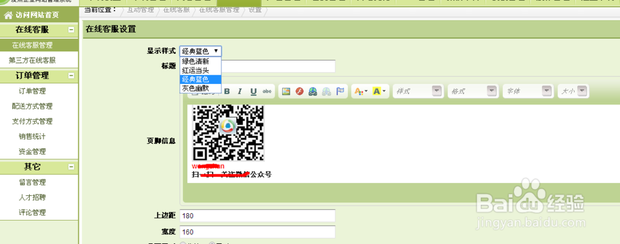
Task: Click the 宽度 field with 160
Action: click(x=257, y=232)
